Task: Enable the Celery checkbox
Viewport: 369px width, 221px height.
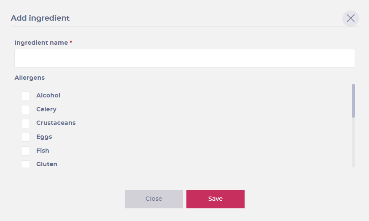Action: pyautogui.click(x=25, y=109)
